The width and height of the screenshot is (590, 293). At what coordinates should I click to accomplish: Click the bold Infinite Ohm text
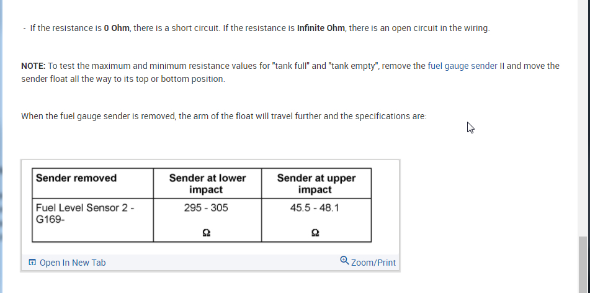coord(321,29)
